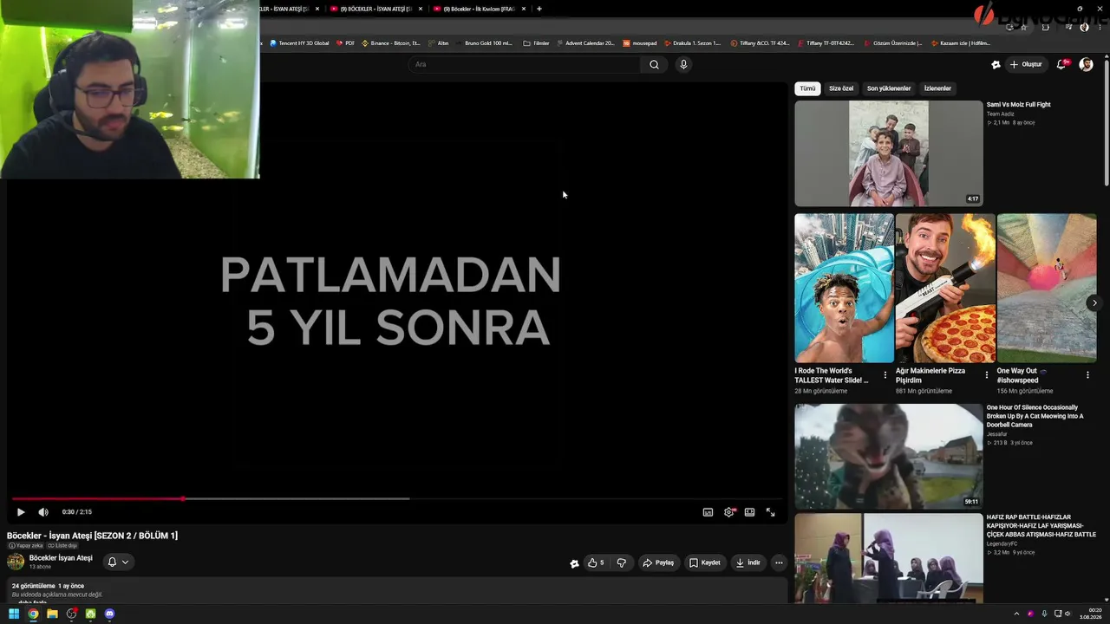Open the Böcekler İsyan Ateşi channel name link
The height and width of the screenshot is (624, 1110).
pyautogui.click(x=61, y=558)
